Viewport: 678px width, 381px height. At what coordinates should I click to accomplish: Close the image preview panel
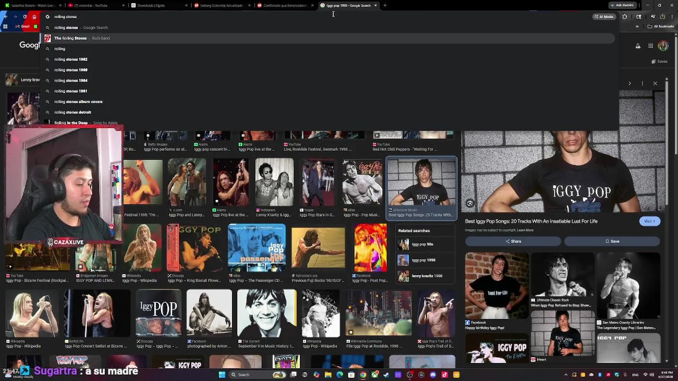(x=655, y=83)
